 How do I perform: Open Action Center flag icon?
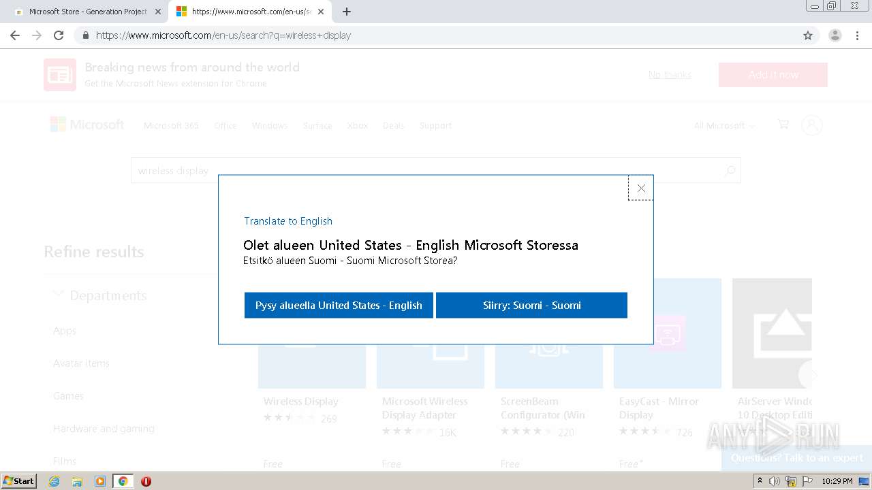pyautogui.click(x=807, y=481)
